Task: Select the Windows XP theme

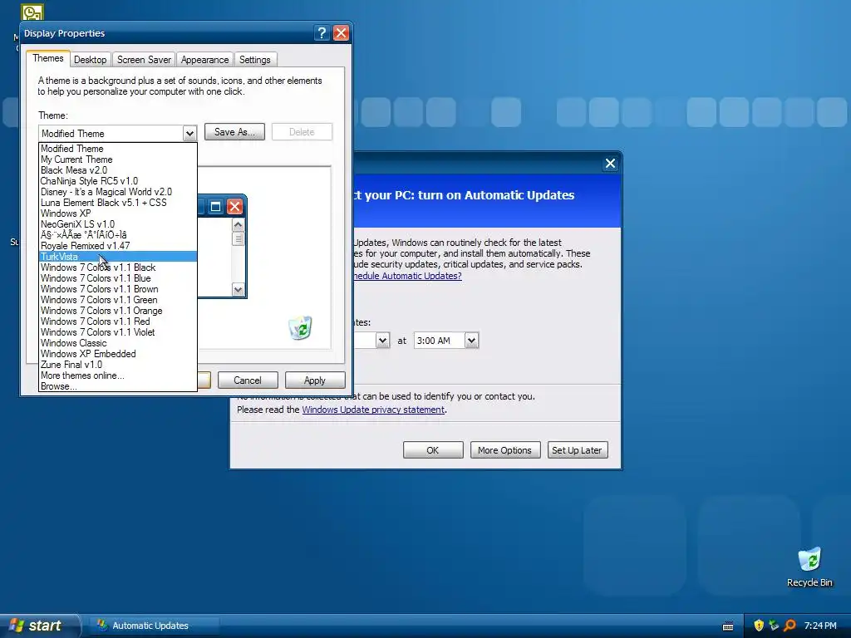Action: [118, 213]
